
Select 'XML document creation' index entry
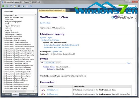coord(13,34)
